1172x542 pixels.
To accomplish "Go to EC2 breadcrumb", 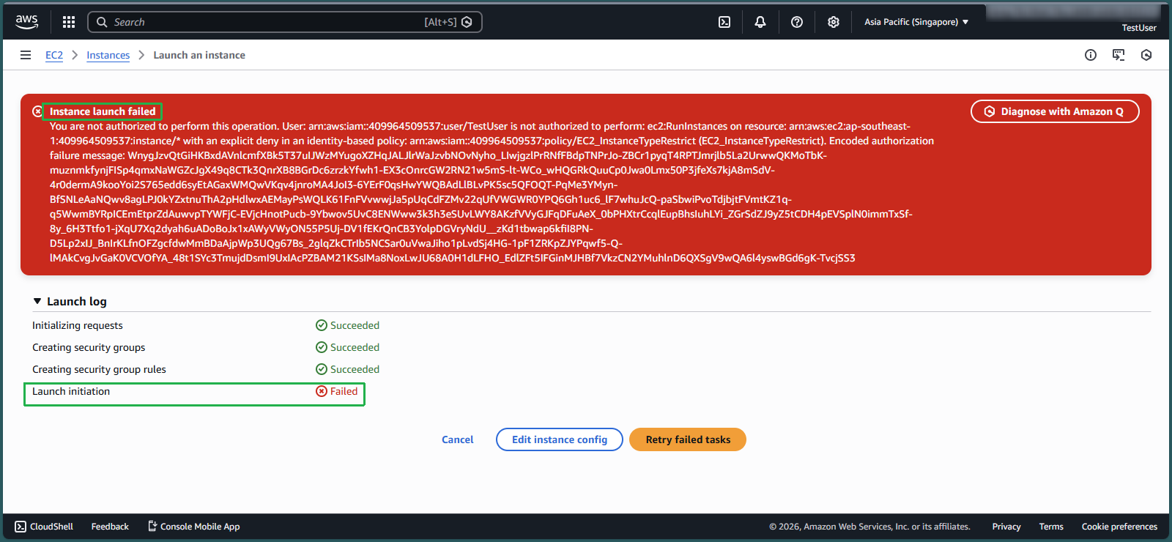I will pos(54,55).
